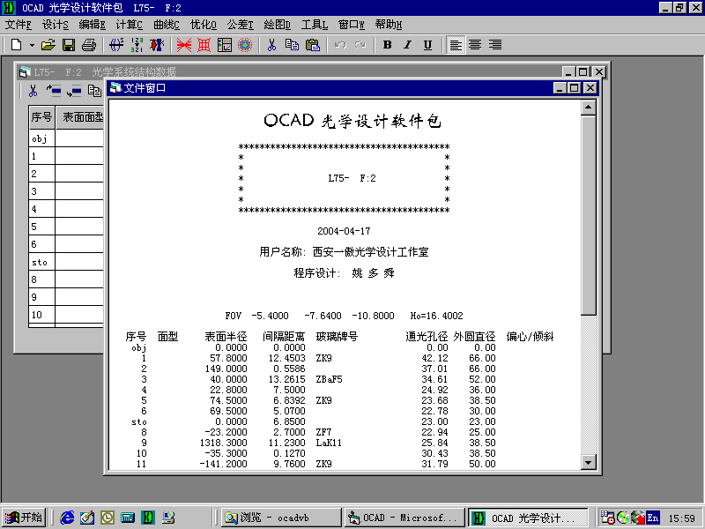Toggle Underline formatting button
This screenshot has height=529, width=705.
point(427,45)
